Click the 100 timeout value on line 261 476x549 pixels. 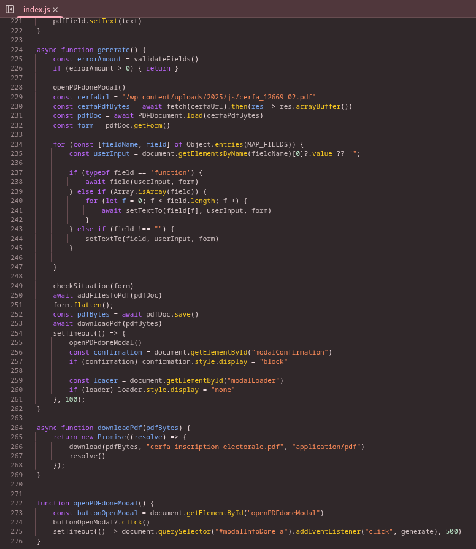pyautogui.click(x=71, y=399)
